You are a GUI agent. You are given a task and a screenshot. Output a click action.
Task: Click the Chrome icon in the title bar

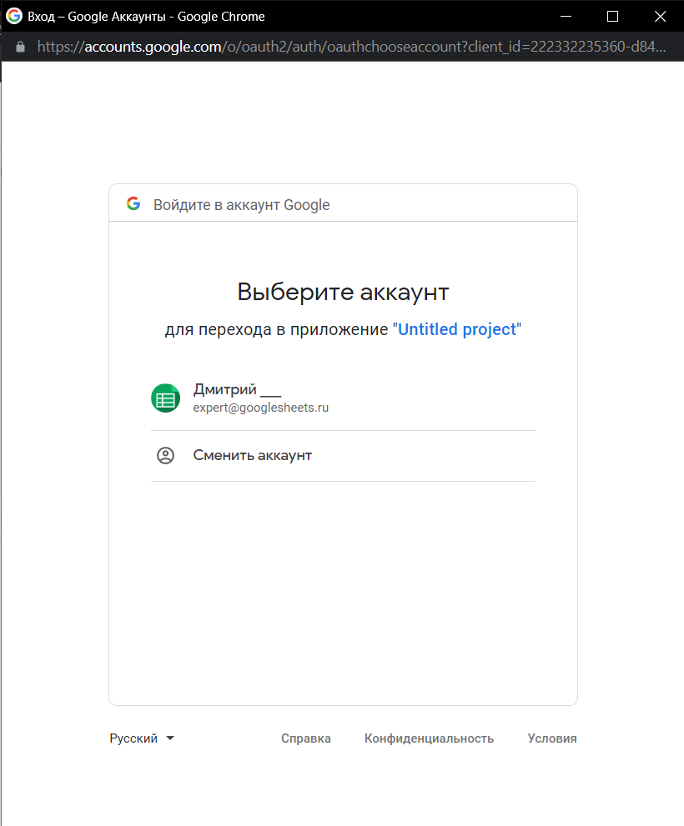click(x=12, y=16)
